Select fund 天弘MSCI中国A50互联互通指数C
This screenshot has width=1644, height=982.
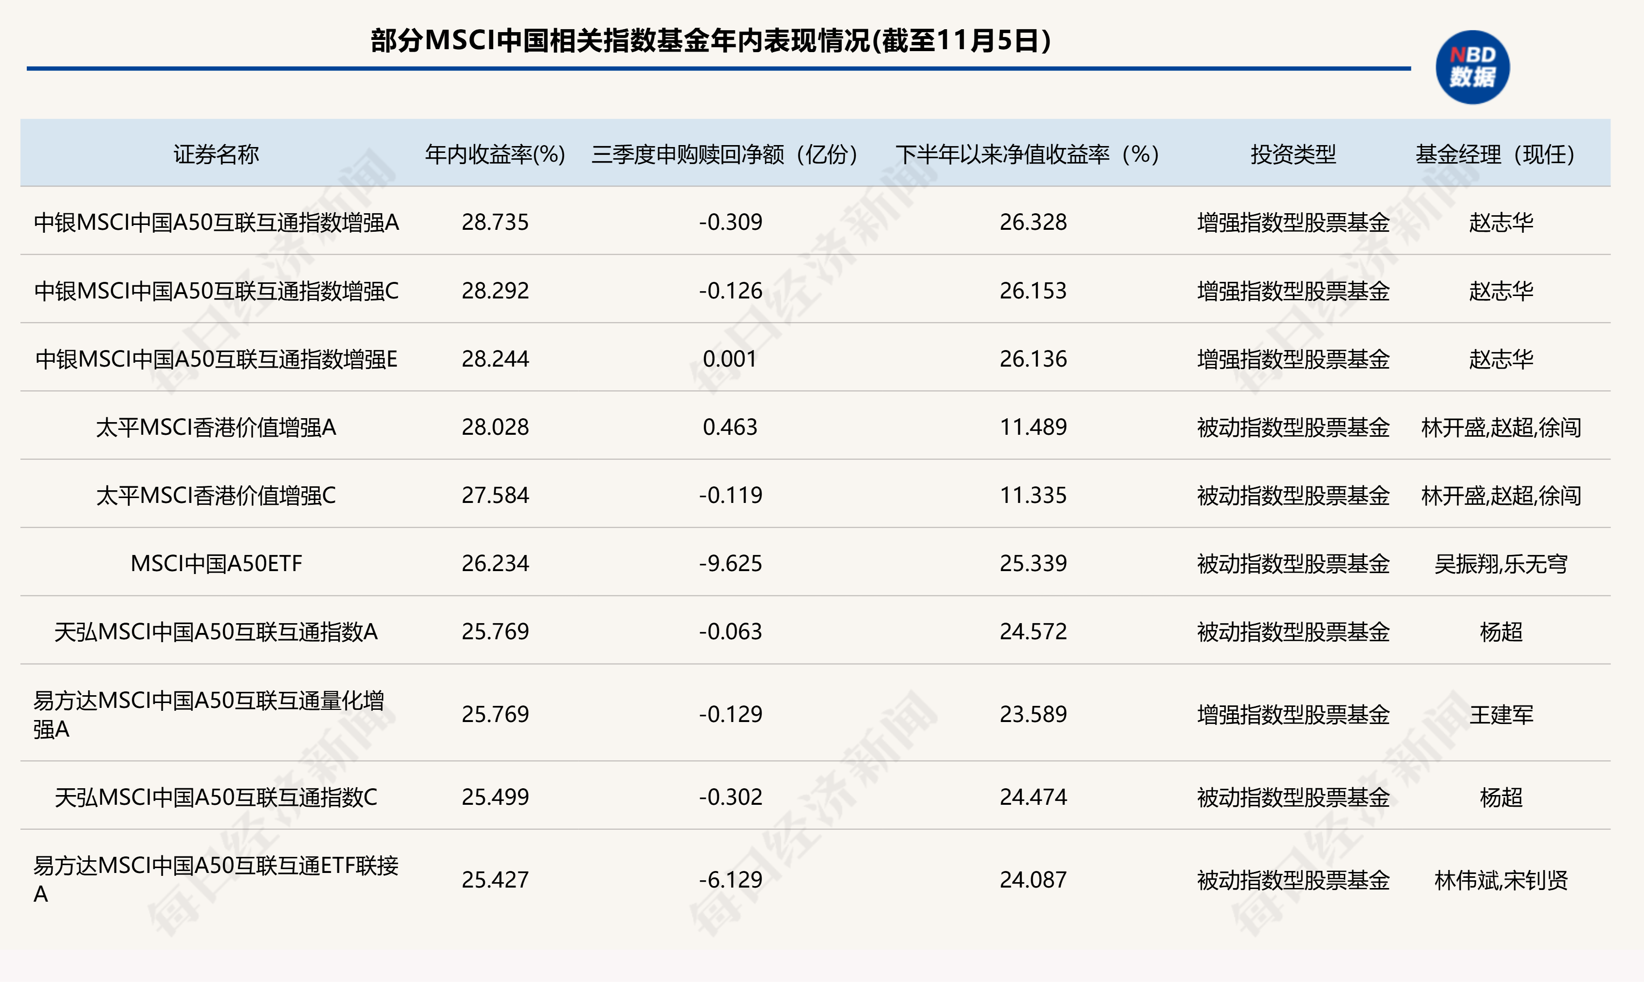(x=218, y=798)
